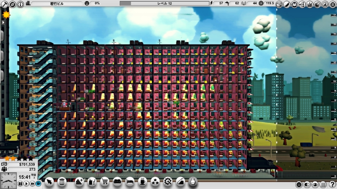
Task: Toggle the half-circle contrast overlay button
Action: [307, 185]
